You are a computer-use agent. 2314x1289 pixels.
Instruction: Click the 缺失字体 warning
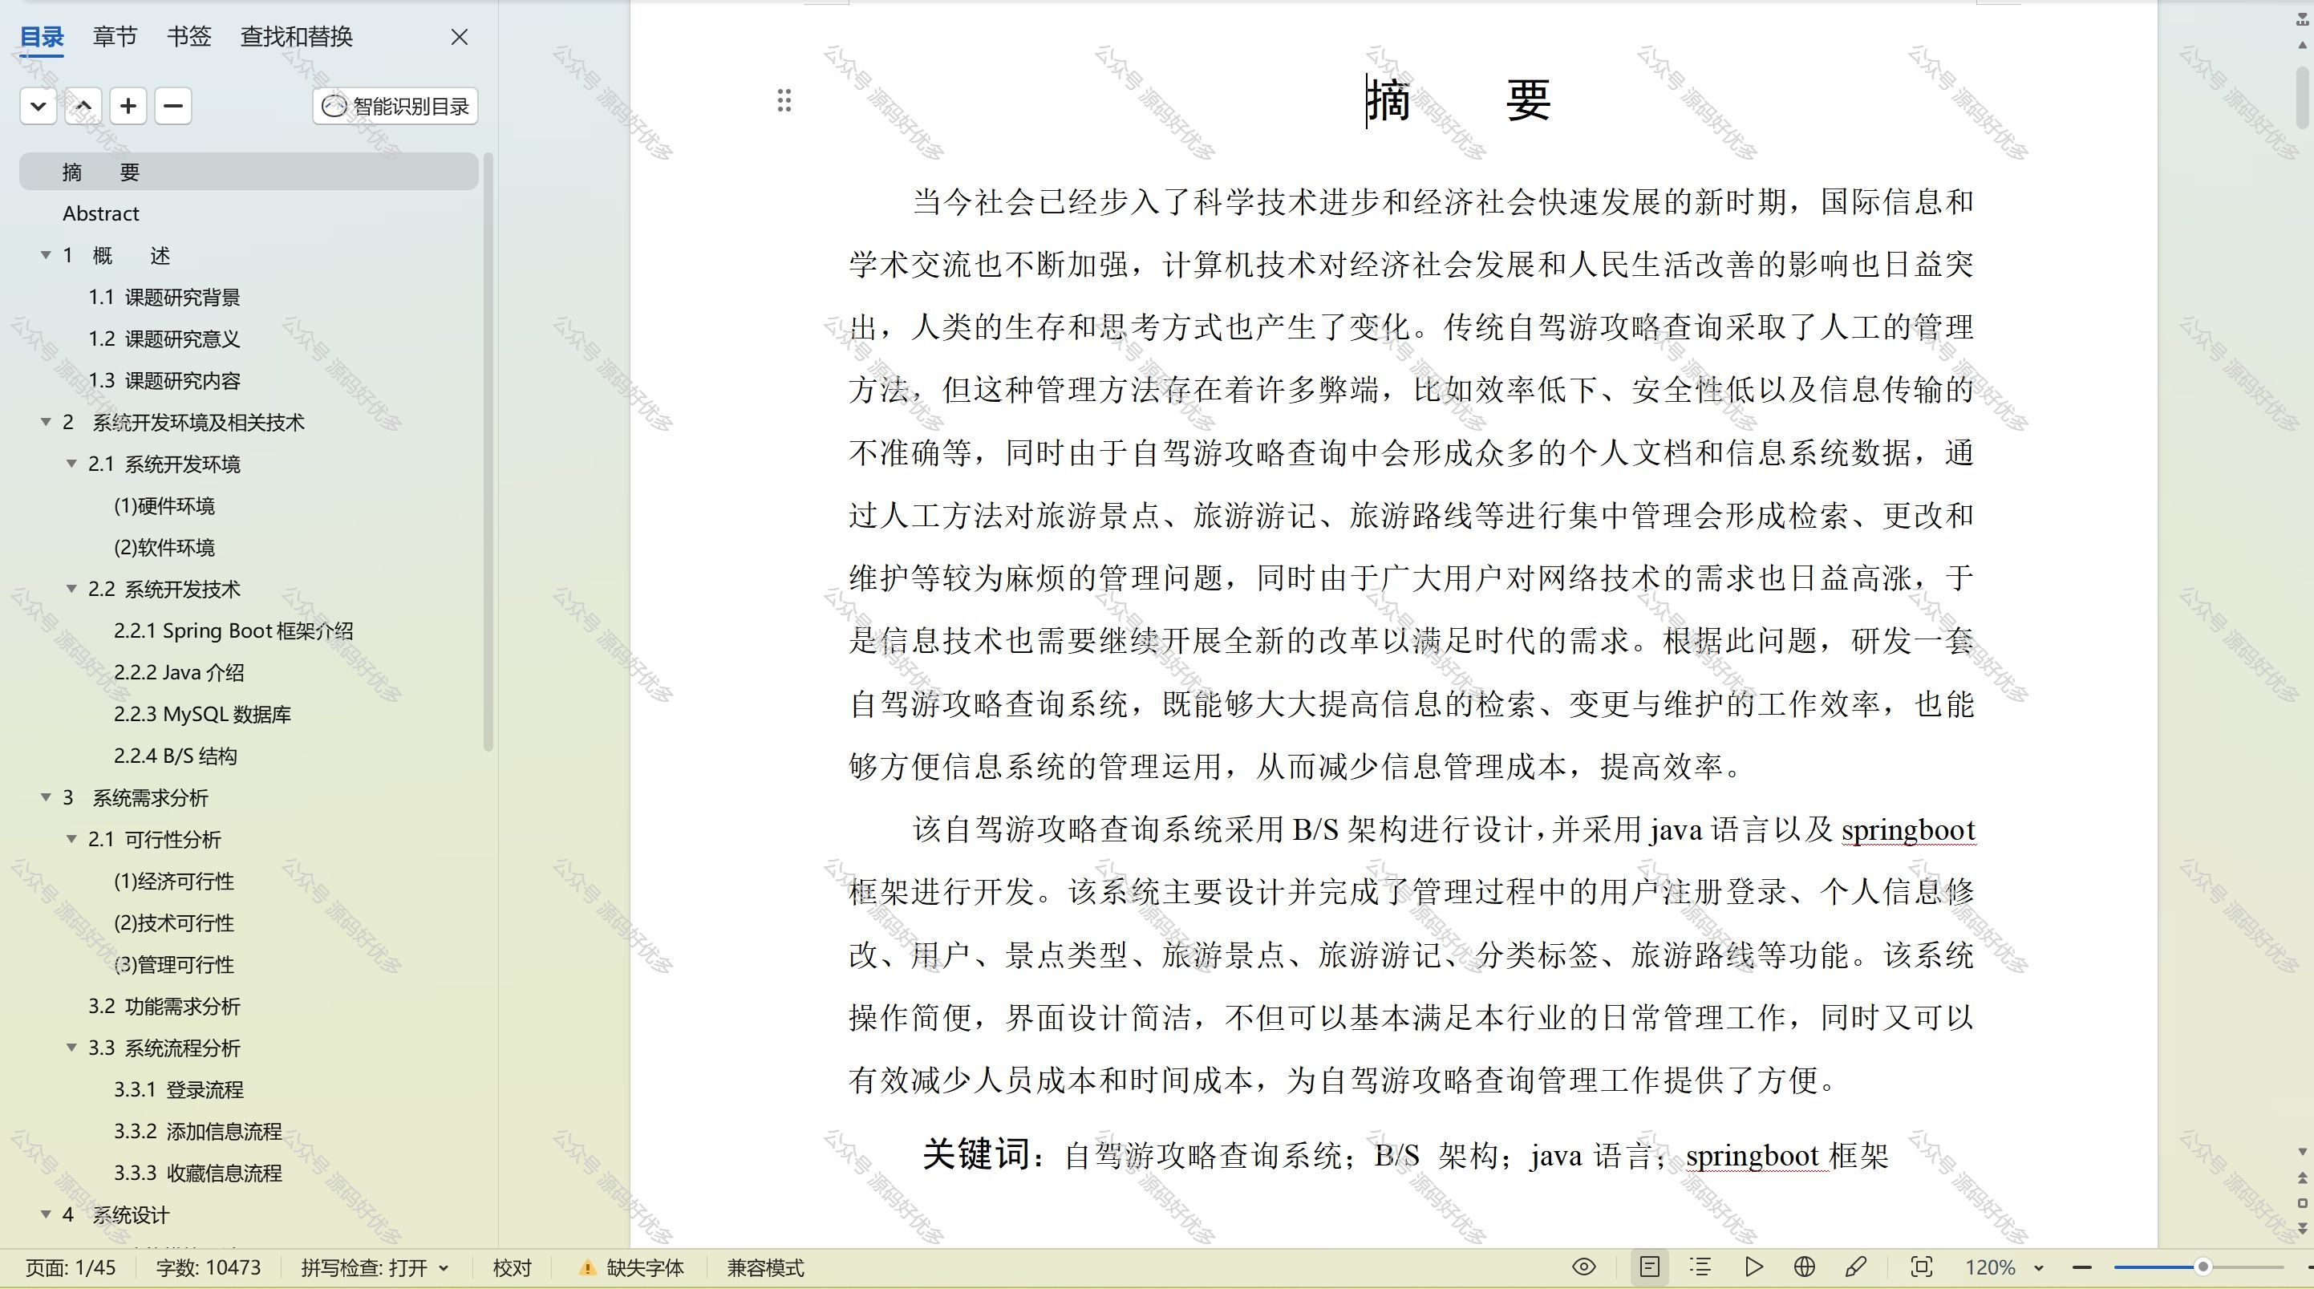point(632,1267)
